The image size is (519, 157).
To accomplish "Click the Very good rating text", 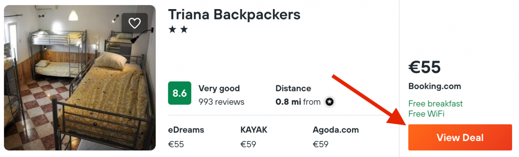I will coord(219,88).
